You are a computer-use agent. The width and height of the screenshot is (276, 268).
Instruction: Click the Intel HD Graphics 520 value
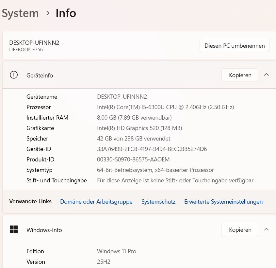pos(139,128)
